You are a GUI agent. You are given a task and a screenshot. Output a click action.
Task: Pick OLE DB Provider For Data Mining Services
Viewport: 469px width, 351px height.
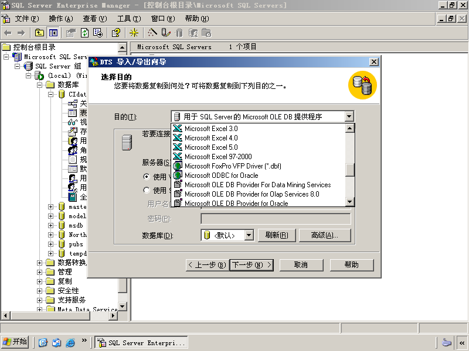coord(259,185)
